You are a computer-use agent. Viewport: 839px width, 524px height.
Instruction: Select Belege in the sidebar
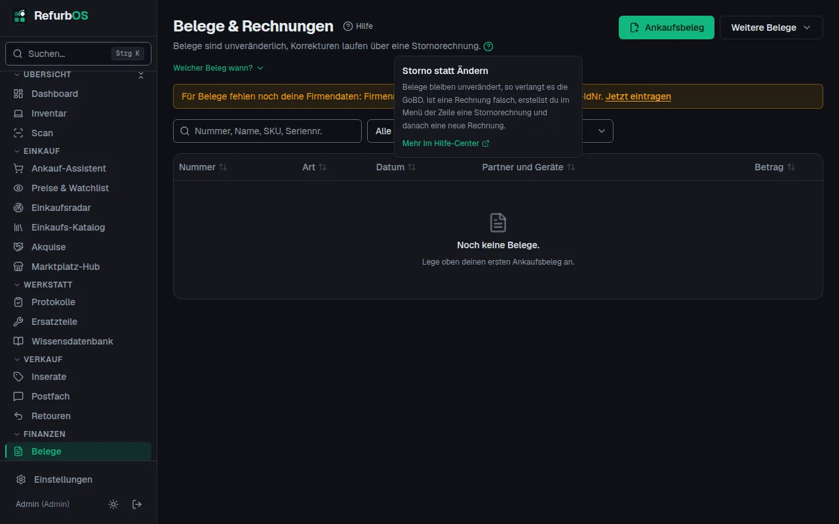point(78,451)
